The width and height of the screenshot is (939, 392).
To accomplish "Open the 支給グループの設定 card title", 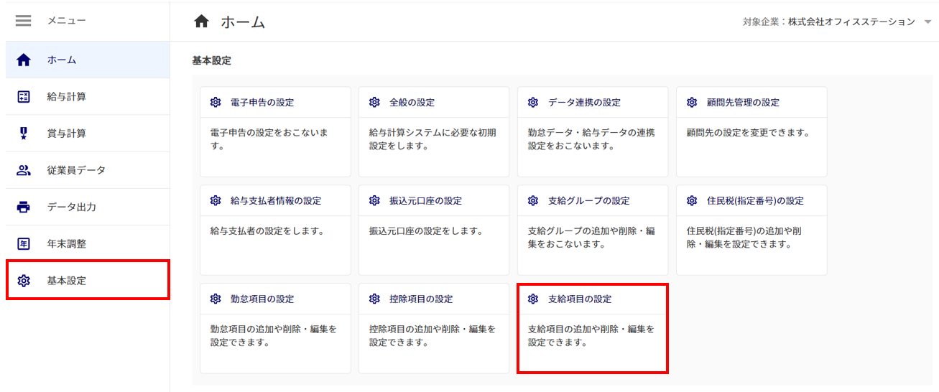I will (589, 200).
